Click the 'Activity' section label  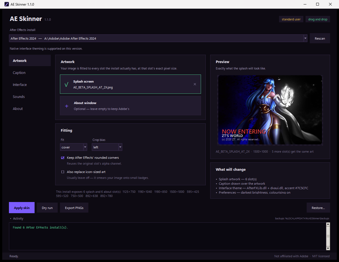pos(18,218)
